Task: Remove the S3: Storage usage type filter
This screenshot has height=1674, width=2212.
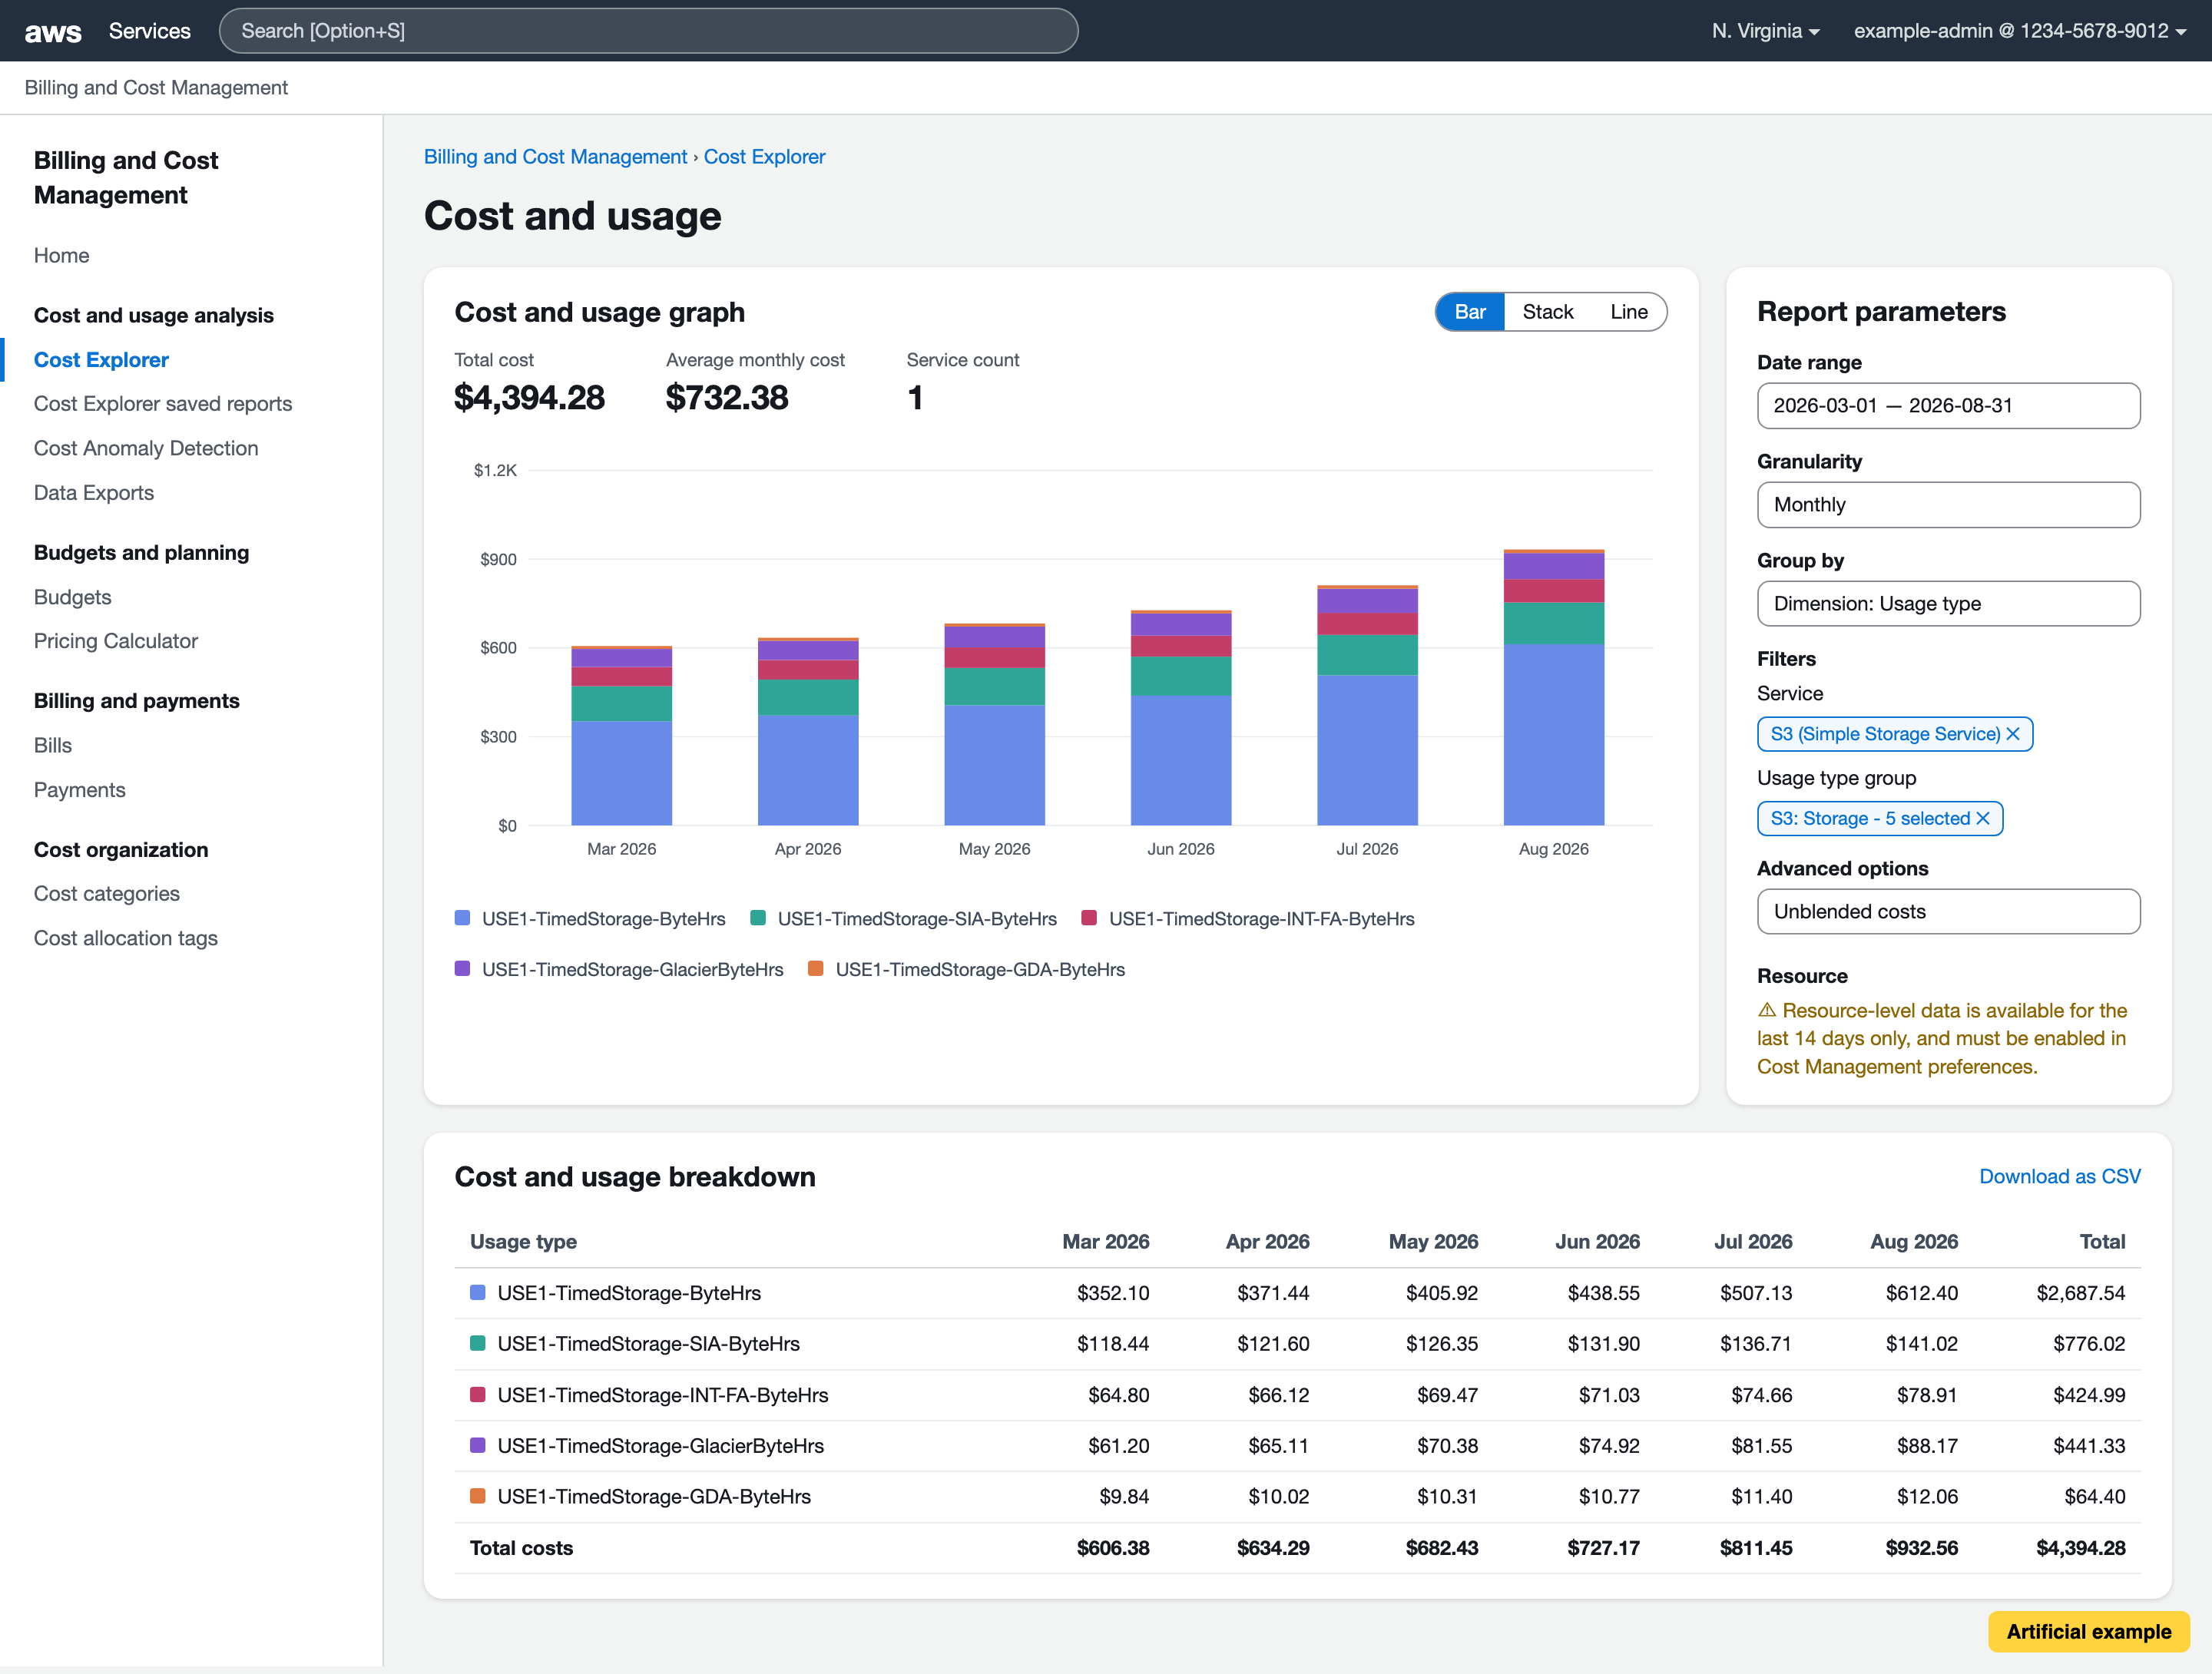Action: coord(1983,818)
